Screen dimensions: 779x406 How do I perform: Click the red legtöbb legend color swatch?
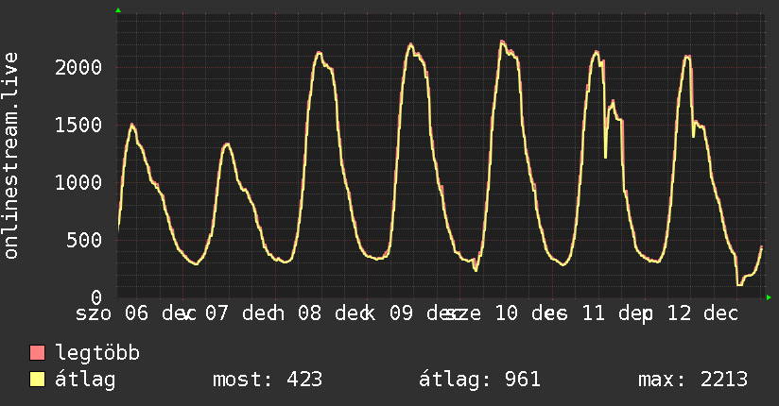pos(38,353)
